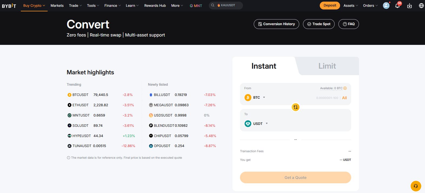The image size is (425, 193).
Task: Click the MEGAUSDT price 0.09863
Action: 182,105
